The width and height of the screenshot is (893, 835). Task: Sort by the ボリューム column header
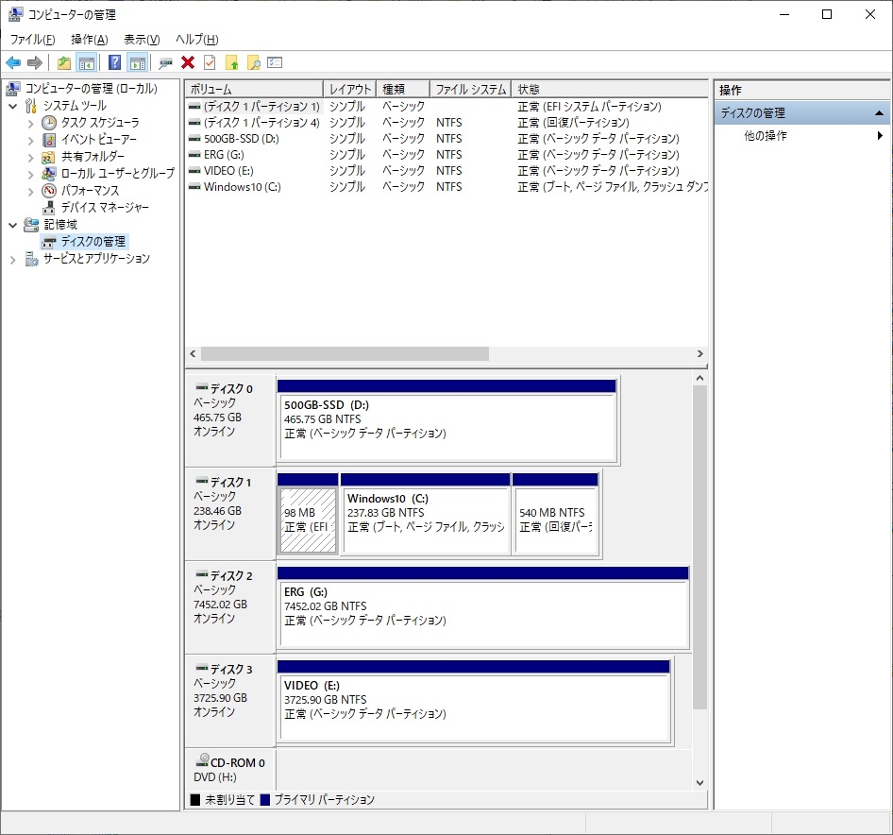click(x=255, y=89)
